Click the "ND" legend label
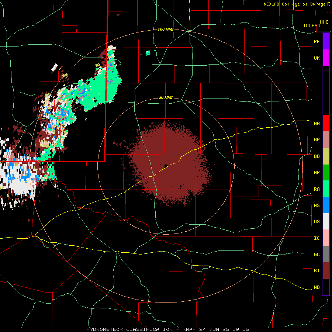Image resolution: width=332 pixels, height=332 pixels. (x=317, y=287)
